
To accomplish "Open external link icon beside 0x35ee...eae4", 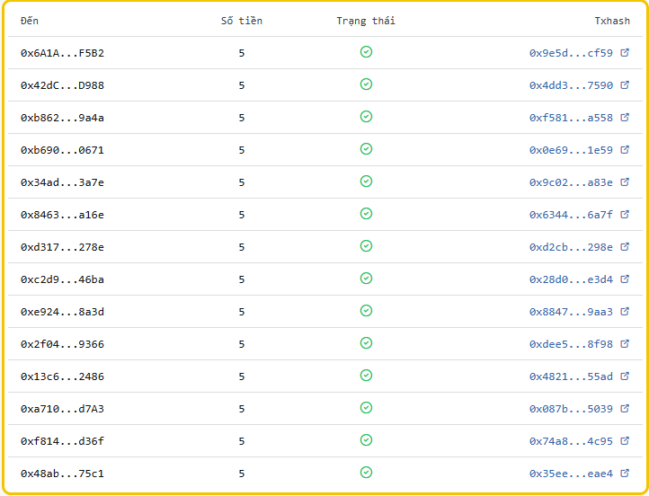I will [x=625, y=473].
